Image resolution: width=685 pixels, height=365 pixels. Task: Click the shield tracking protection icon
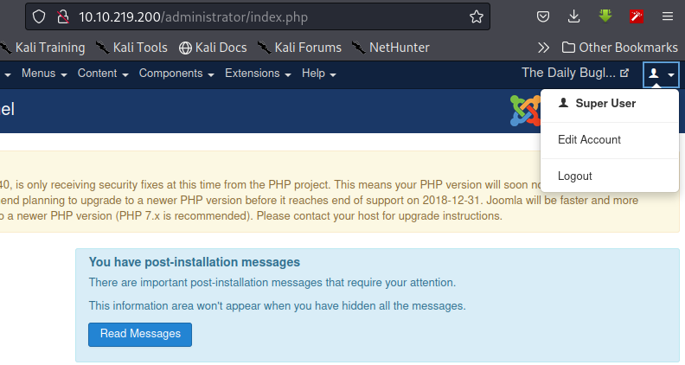tap(39, 17)
